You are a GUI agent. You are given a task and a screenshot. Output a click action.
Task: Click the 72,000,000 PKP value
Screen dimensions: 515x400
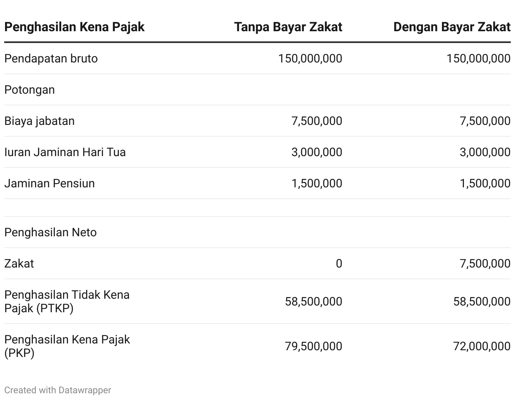[x=482, y=346]
